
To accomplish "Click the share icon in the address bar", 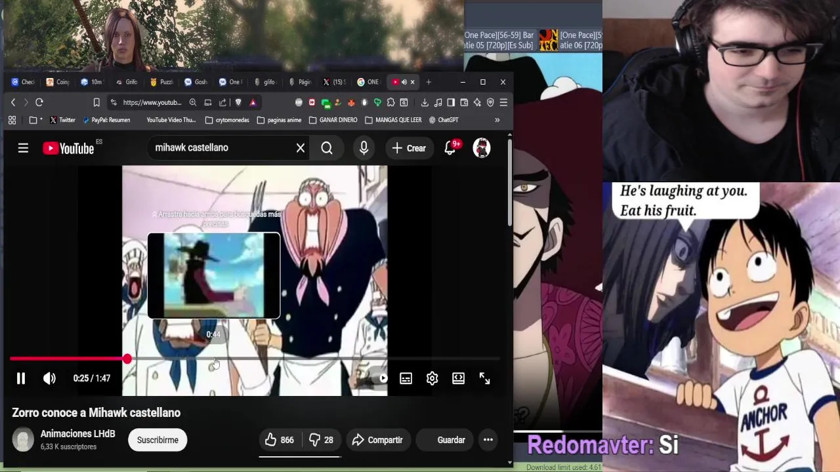I will pyautogui.click(x=222, y=102).
